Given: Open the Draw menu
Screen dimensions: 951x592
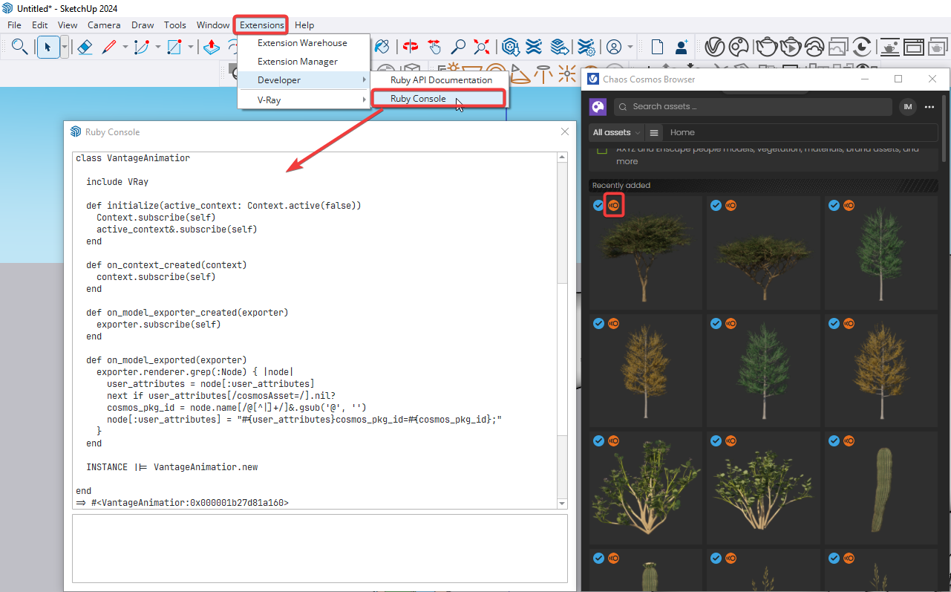Looking at the screenshot, I should click(143, 25).
